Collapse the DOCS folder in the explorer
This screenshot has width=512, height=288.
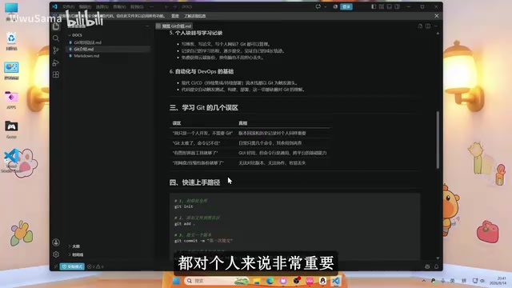75,35
